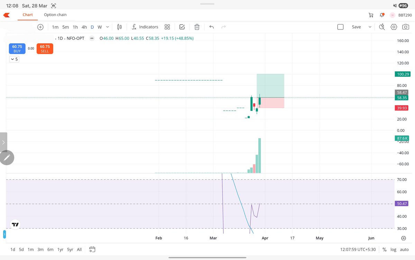This screenshot has height=260, width=415.
Task: Open the hexagon chart settings icon
Action: (394, 27)
